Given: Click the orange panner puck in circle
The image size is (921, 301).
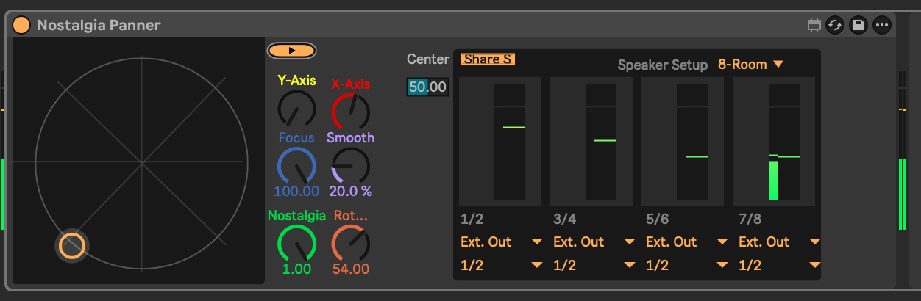Looking at the screenshot, I should pyautogui.click(x=72, y=246).
